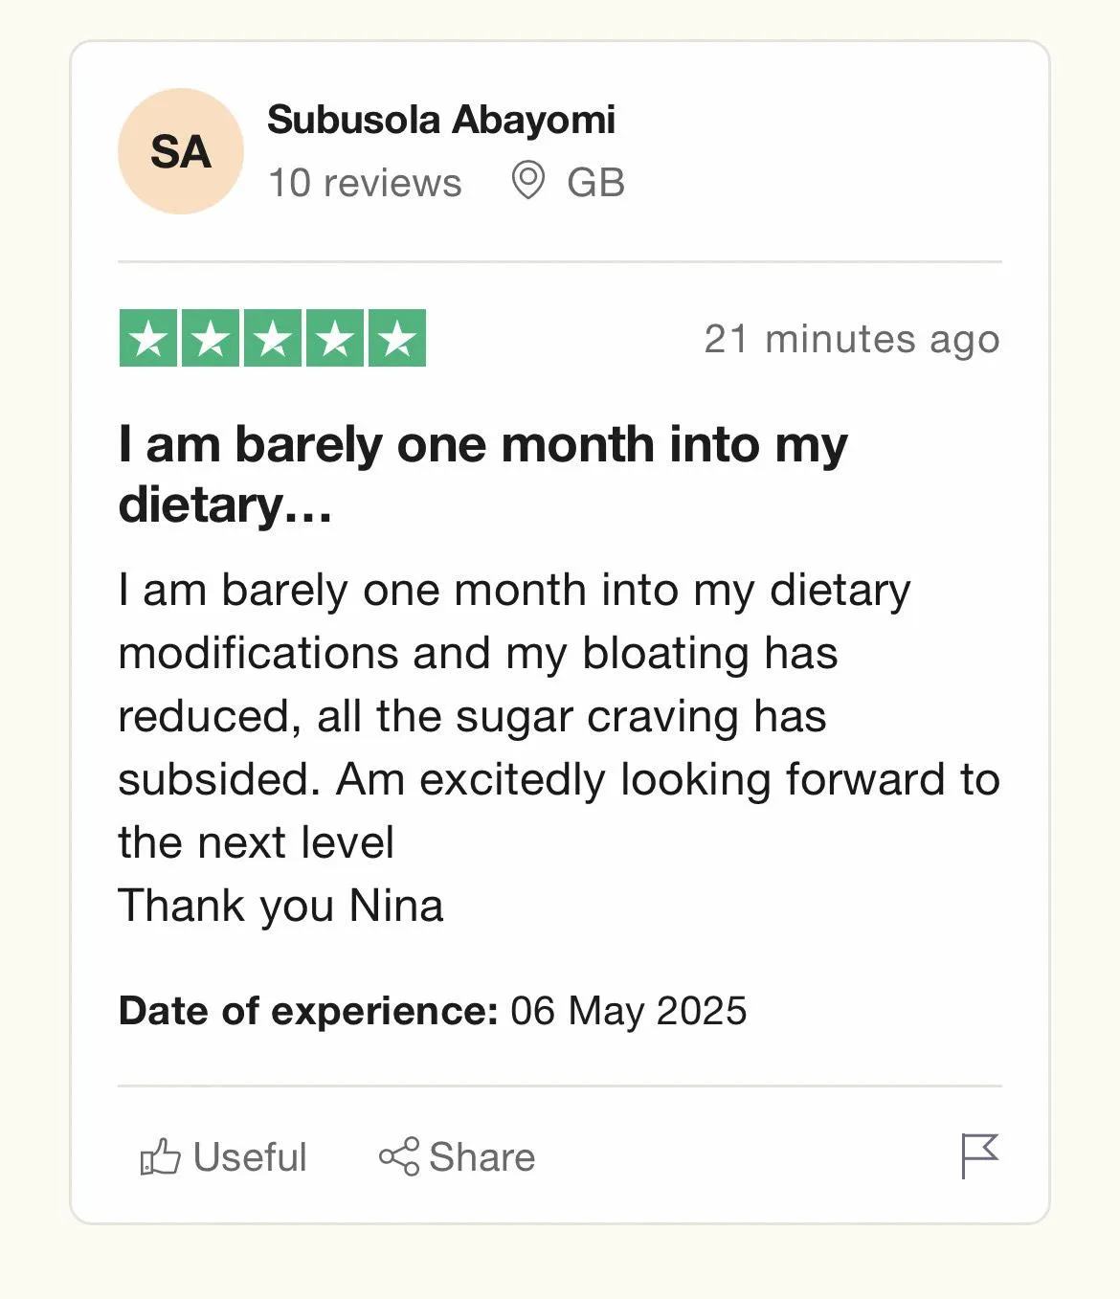Mark the review as Useful
This screenshot has height=1299, width=1120.
click(x=224, y=1156)
